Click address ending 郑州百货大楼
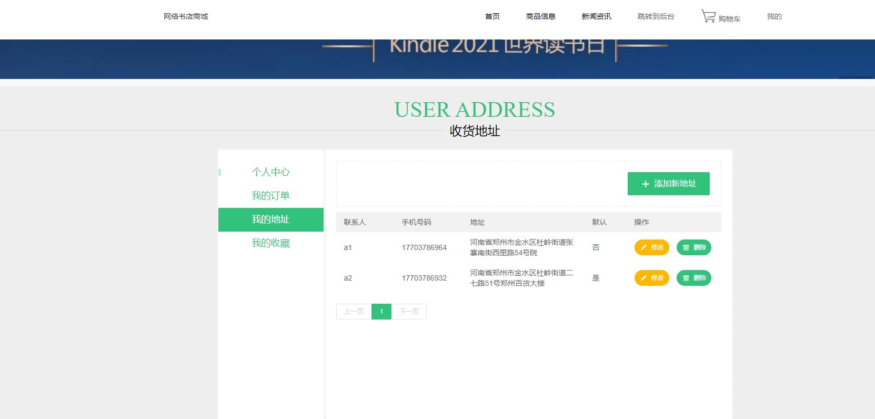The image size is (875, 419). [521, 278]
